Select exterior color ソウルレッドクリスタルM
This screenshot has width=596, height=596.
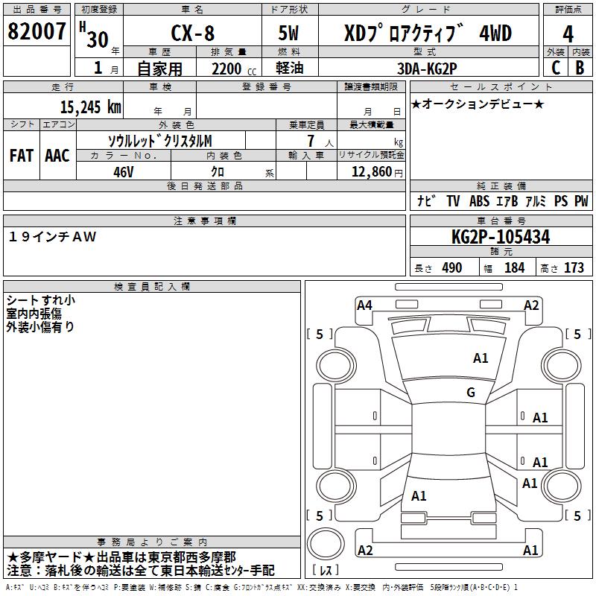tap(159, 141)
